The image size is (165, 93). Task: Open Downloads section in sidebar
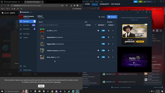28,29
